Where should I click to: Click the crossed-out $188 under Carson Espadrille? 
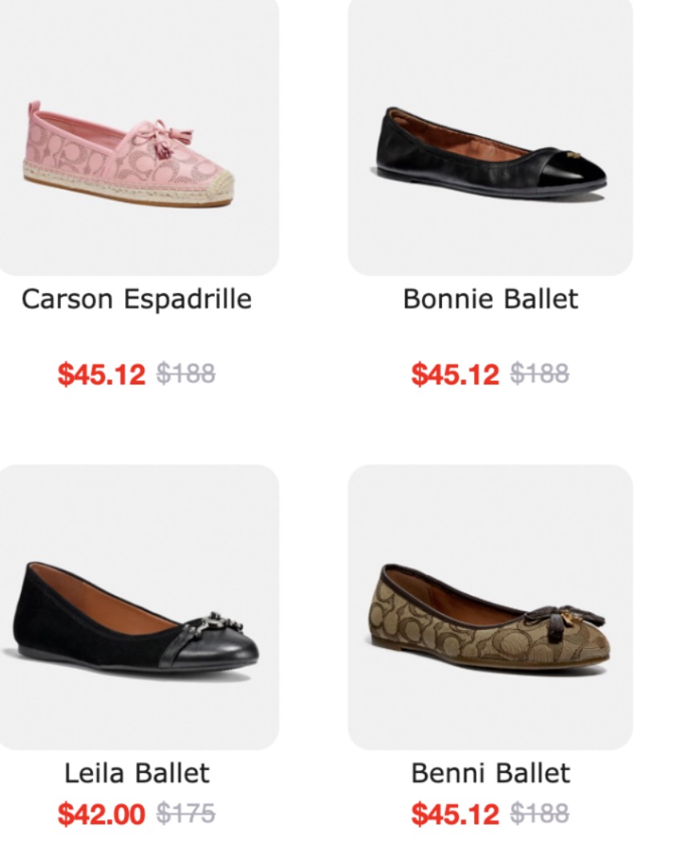pos(185,373)
